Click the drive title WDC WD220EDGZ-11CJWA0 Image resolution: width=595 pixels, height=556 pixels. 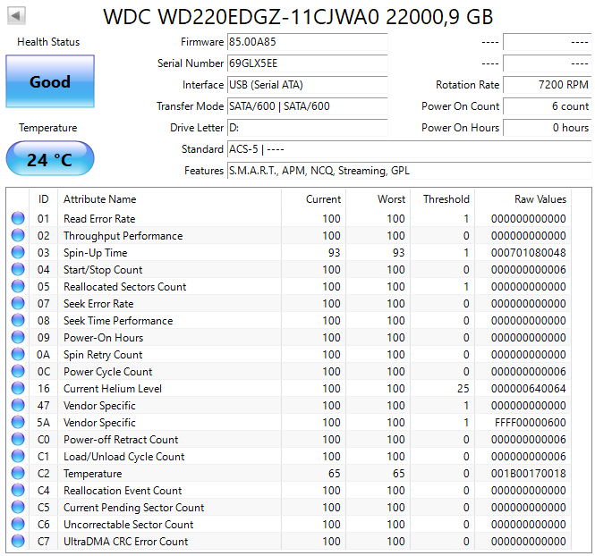tap(242, 17)
